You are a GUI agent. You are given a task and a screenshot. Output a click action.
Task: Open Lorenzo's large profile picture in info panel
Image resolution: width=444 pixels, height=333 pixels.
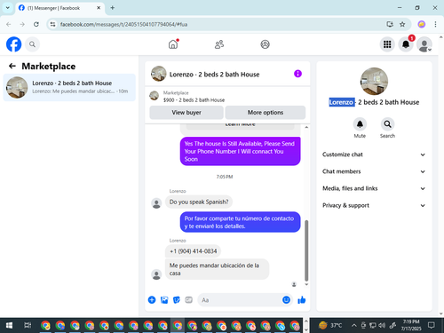(374, 81)
